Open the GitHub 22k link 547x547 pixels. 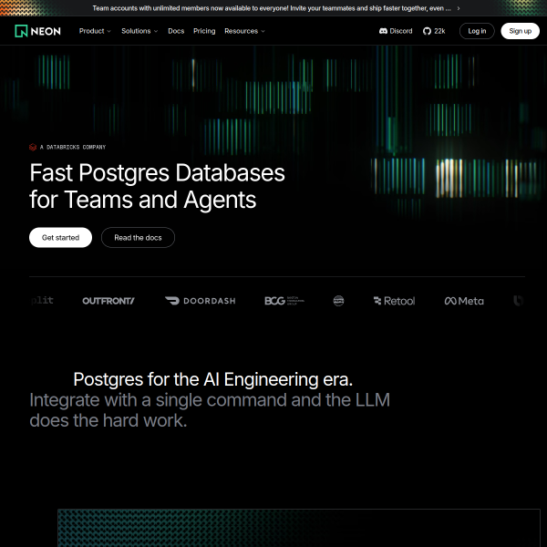point(434,31)
